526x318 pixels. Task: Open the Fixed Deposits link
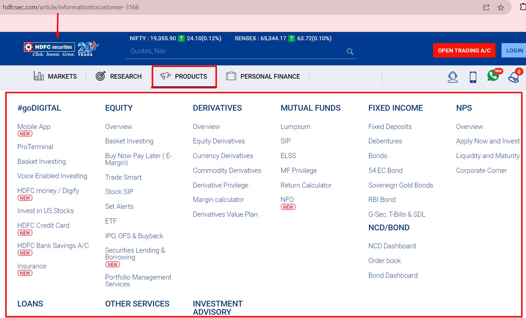390,127
